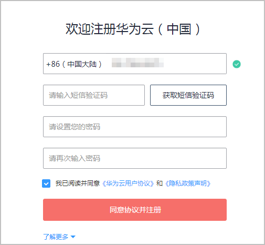Click the blurred phone number in the field

pos(137,63)
